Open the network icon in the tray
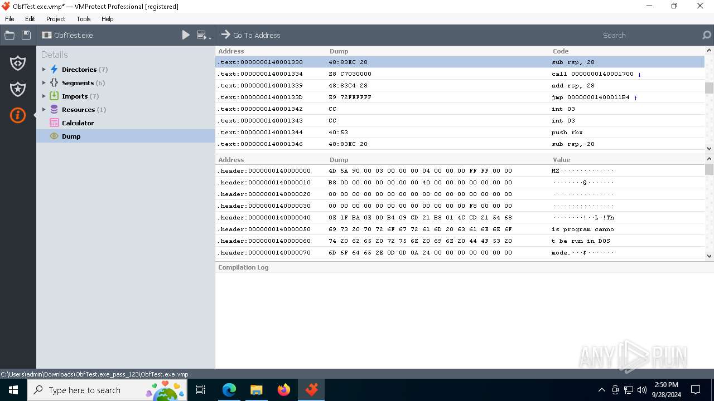714x401 pixels. coord(629,390)
